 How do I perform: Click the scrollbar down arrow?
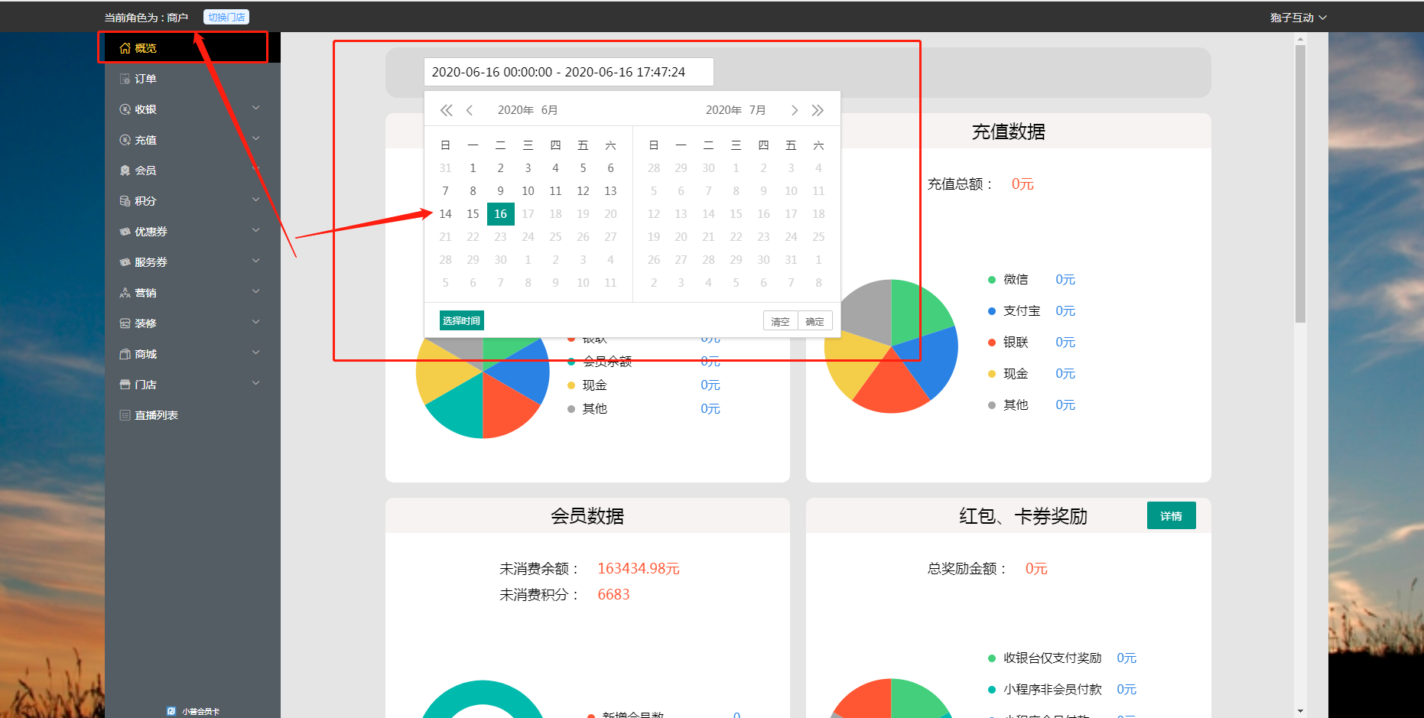pos(1300,711)
